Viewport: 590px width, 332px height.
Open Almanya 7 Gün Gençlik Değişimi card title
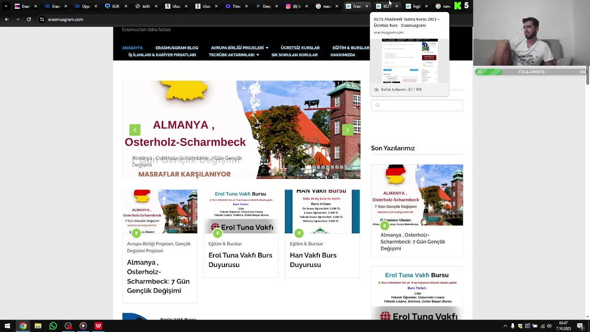pos(158,277)
